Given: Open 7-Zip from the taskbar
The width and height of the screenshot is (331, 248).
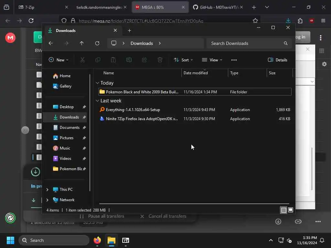Looking at the screenshot, I should pos(126,240).
